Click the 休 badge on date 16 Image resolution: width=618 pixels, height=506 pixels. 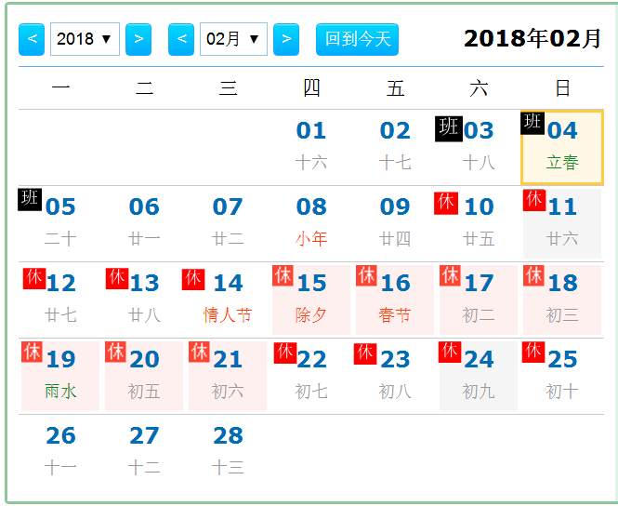pyautogui.click(x=366, y=275)
